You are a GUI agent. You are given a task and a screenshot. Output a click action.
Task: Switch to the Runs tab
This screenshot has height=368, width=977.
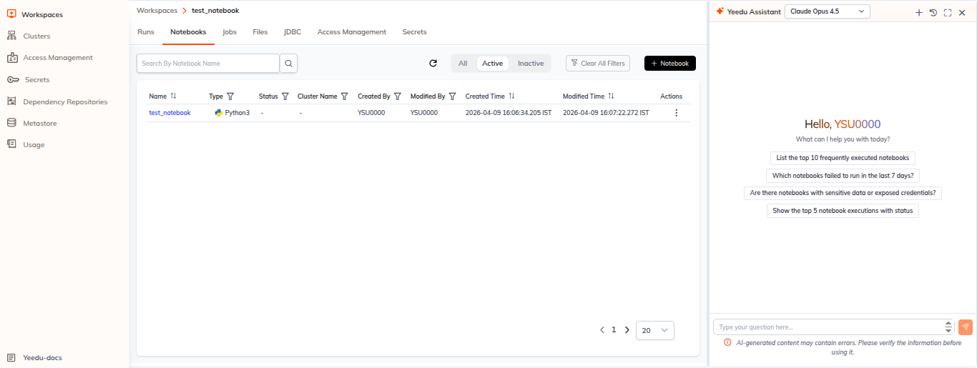(x=146, y=32)
